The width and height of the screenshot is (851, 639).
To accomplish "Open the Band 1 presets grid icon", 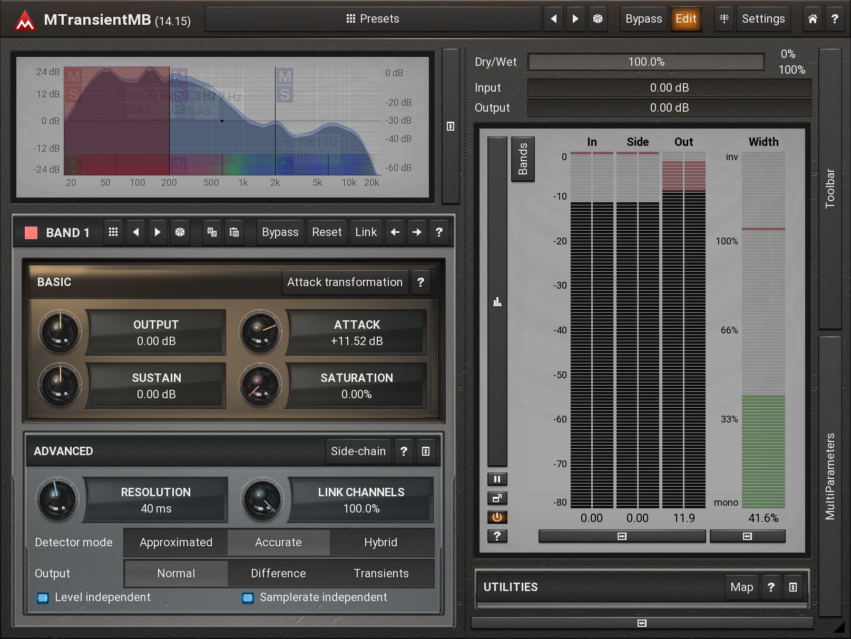I will [x=113, y=232].
